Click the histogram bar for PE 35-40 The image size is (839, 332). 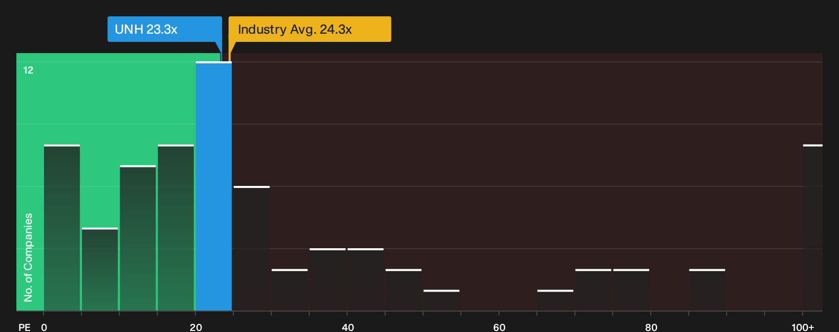[x=328, y=280]
